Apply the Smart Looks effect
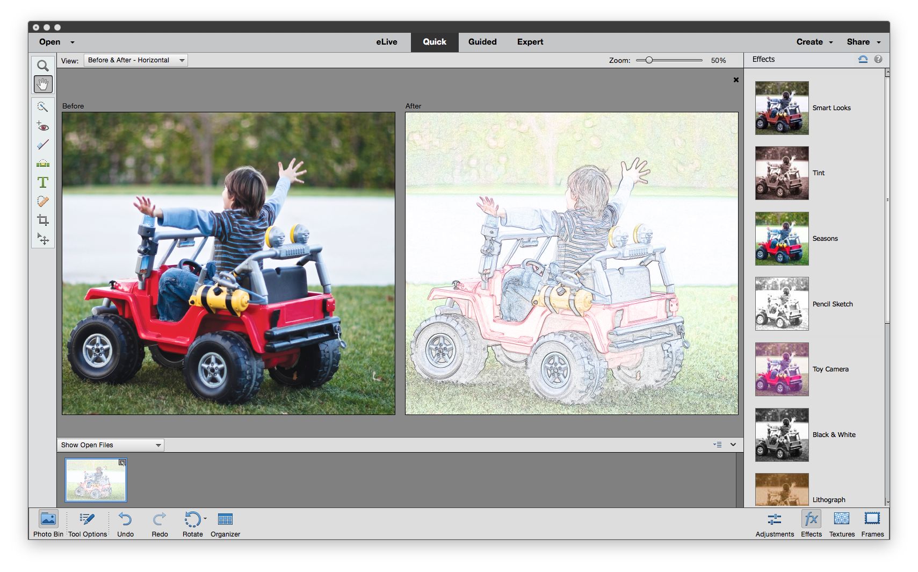The width and height of the screenshot is (918, 572). [x=782, y=108]
